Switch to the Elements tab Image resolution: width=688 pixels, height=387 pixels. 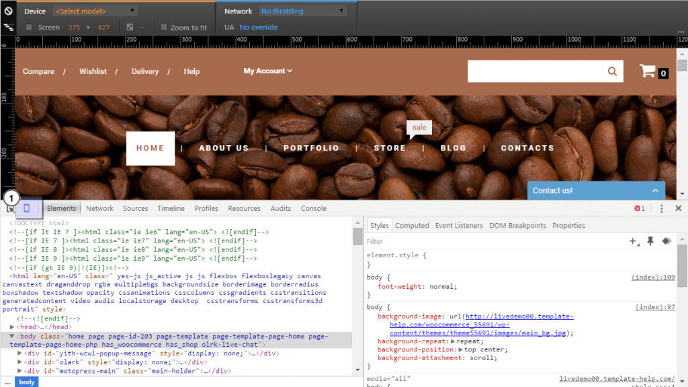pyautogui.click(x=61, y=208)
